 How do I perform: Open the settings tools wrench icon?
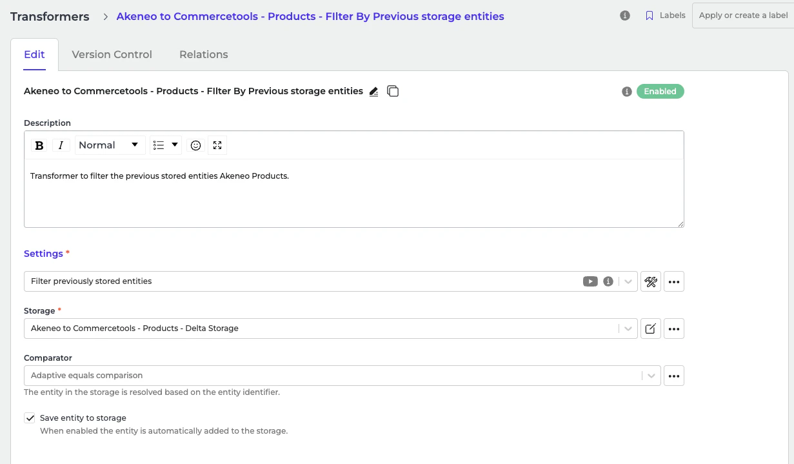point(651,281)
